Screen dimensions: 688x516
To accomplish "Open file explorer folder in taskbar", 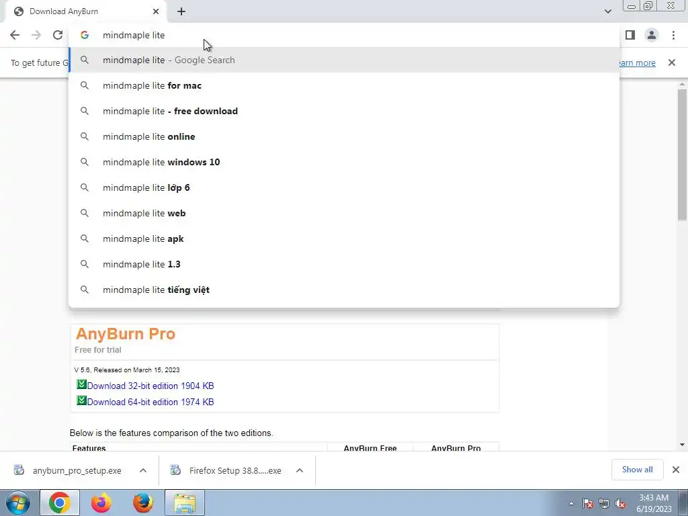I will 185,503.
